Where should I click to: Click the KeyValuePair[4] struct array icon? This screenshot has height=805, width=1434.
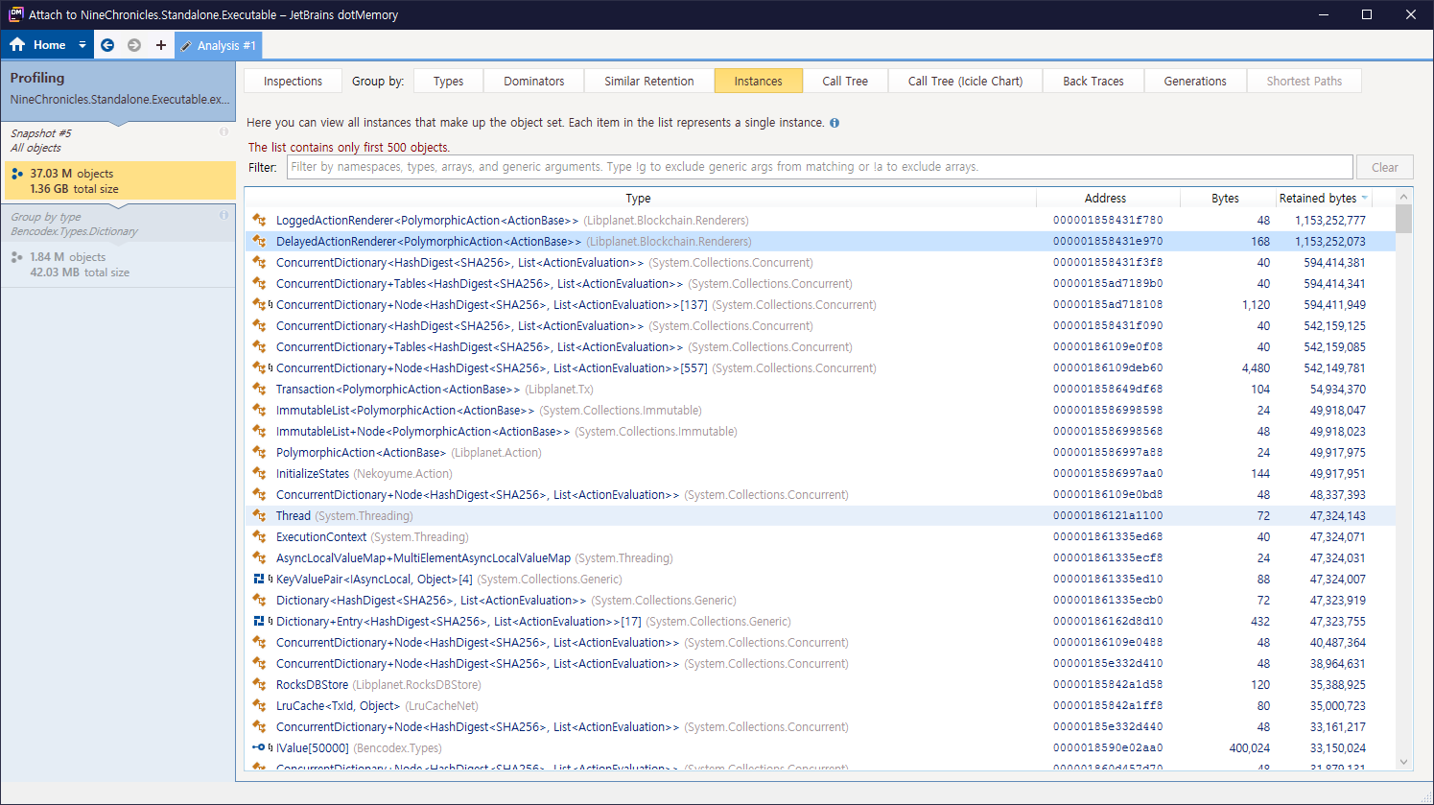(x=261, y=579)
